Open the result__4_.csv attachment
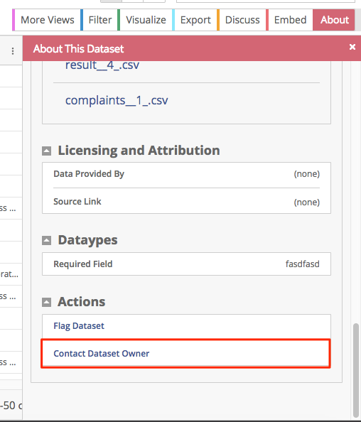The width and height of the screenshot is (361, 422). [x=102, y=65]
